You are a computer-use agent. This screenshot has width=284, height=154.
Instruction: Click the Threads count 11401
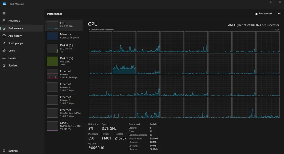pos(106,138)
